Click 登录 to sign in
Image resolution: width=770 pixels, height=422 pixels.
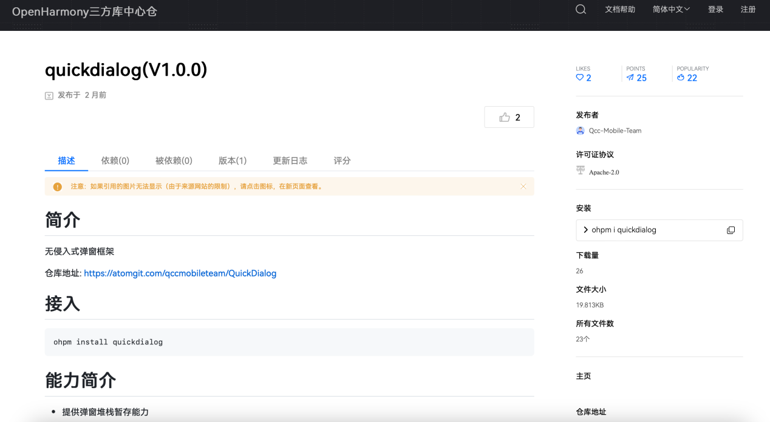[715, 9]
